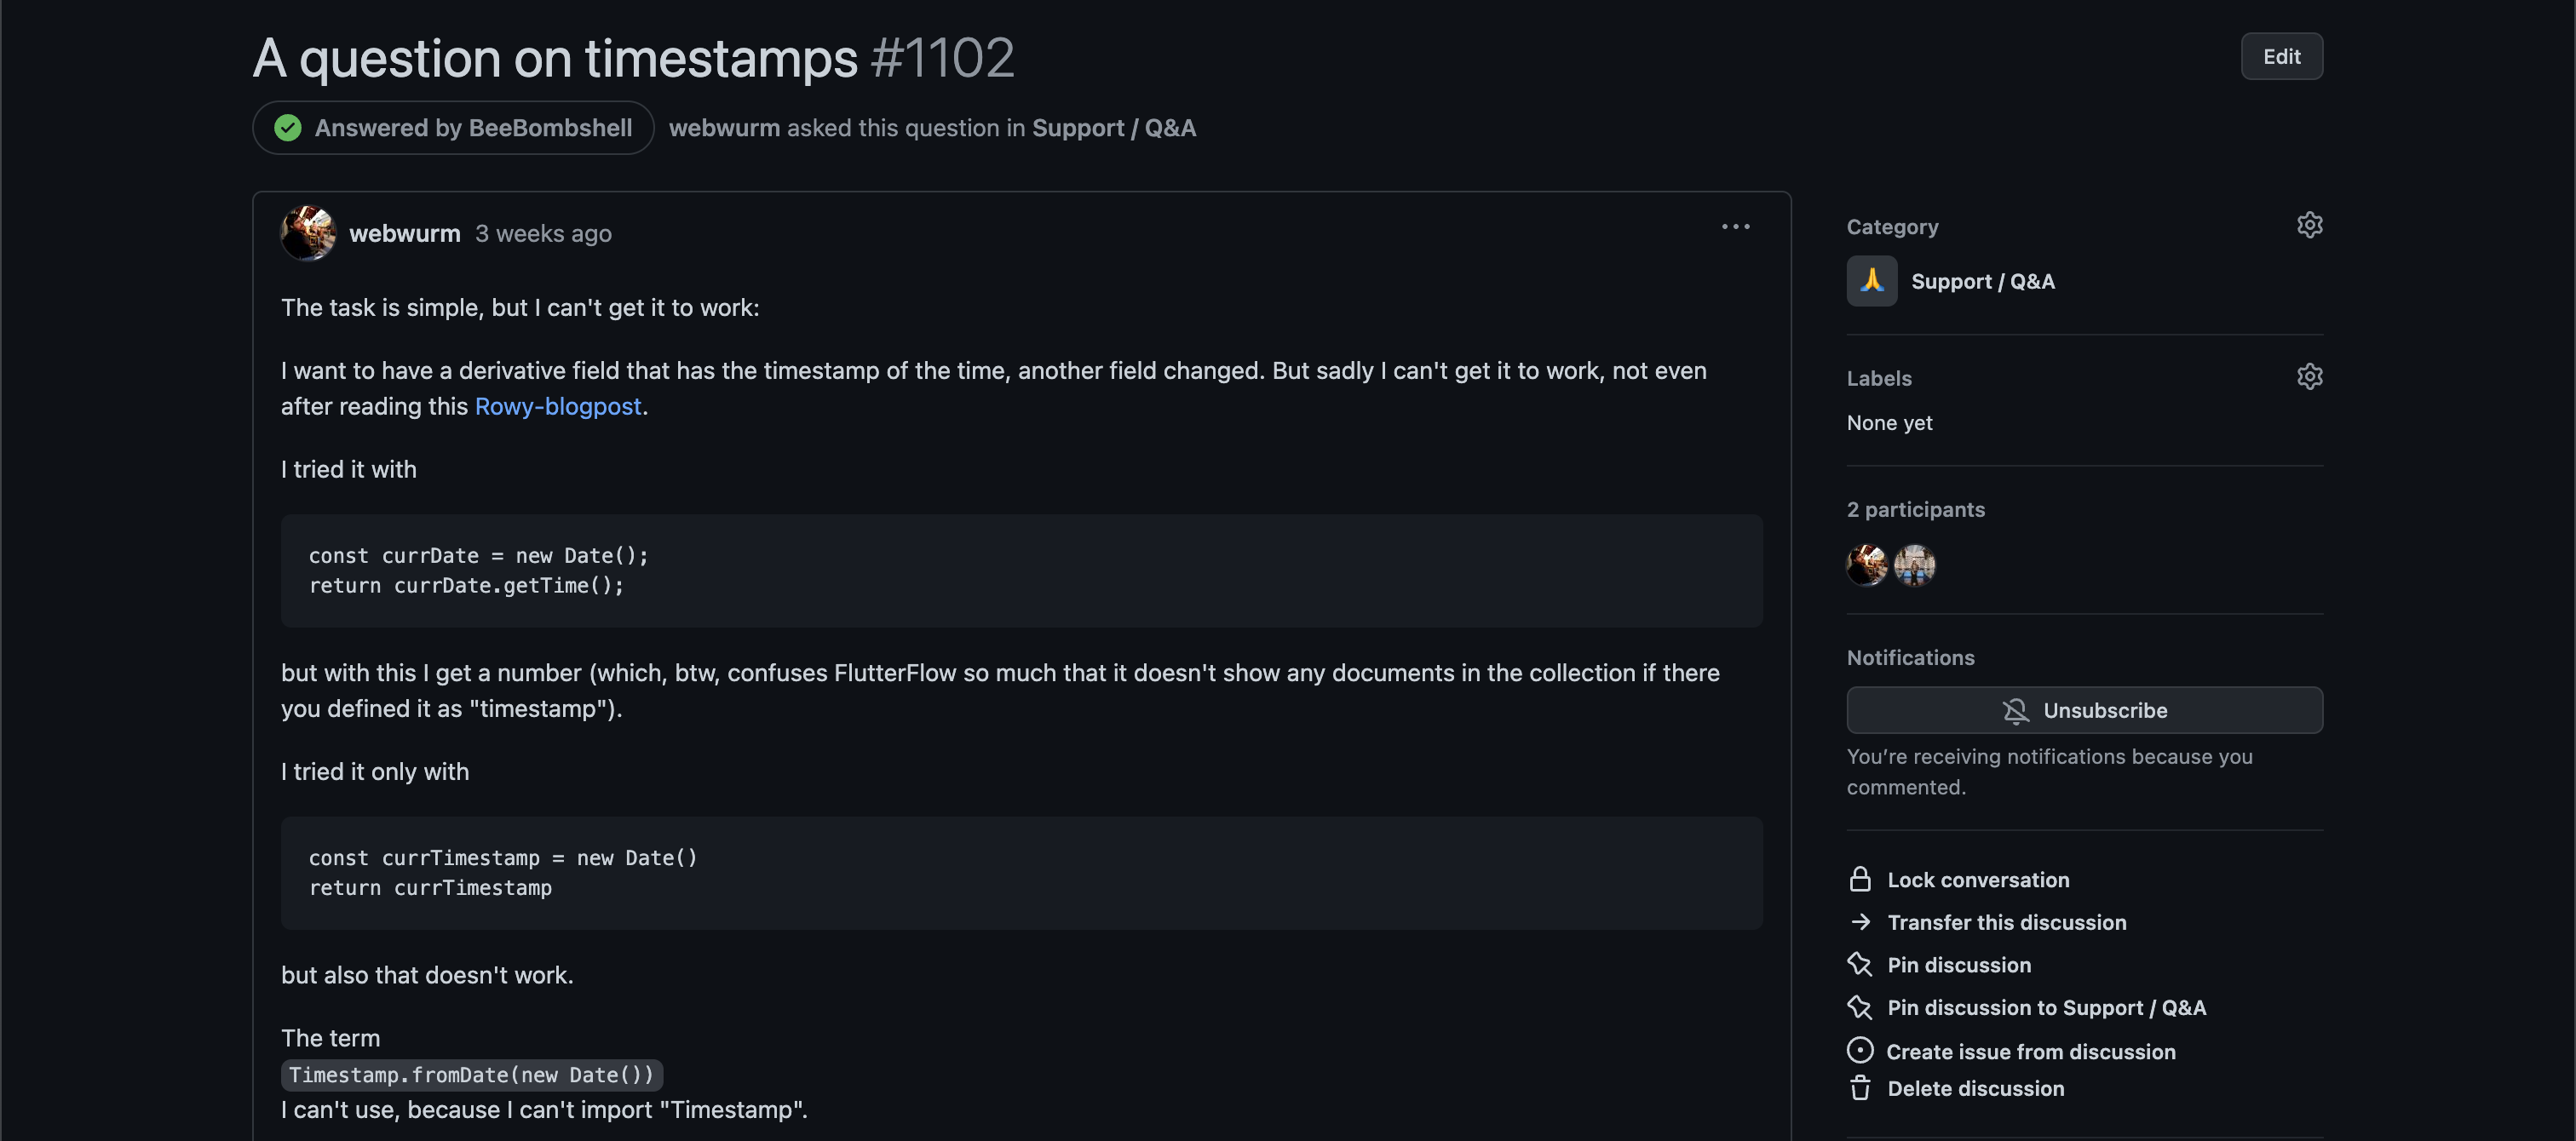This screenshot has height=1141, width=2576.
Task: Click the trash icon to delete discussion
Action: (1859, 1088)
